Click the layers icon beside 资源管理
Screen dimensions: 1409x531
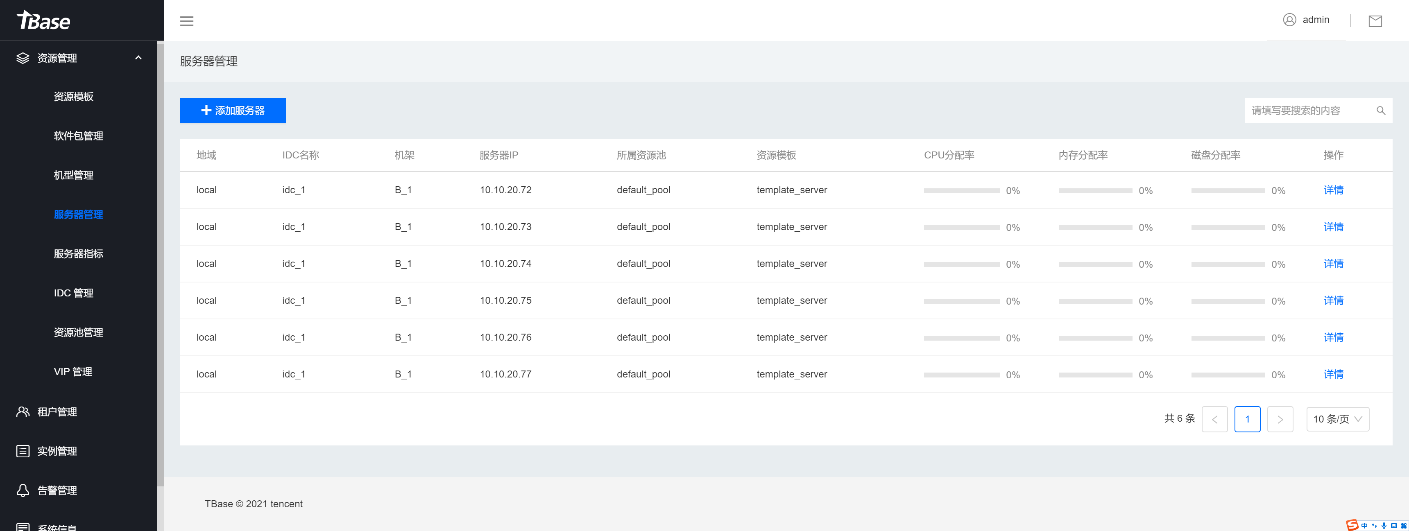coord(23,58)
